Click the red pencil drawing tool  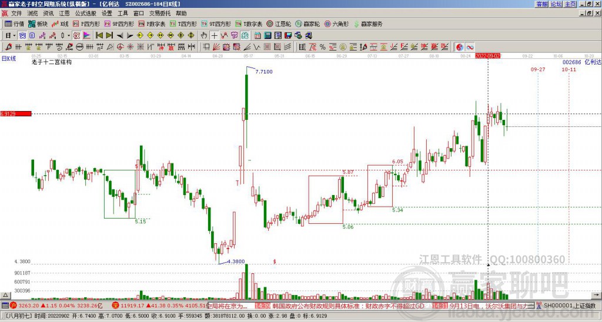click(x=8, y=47)
